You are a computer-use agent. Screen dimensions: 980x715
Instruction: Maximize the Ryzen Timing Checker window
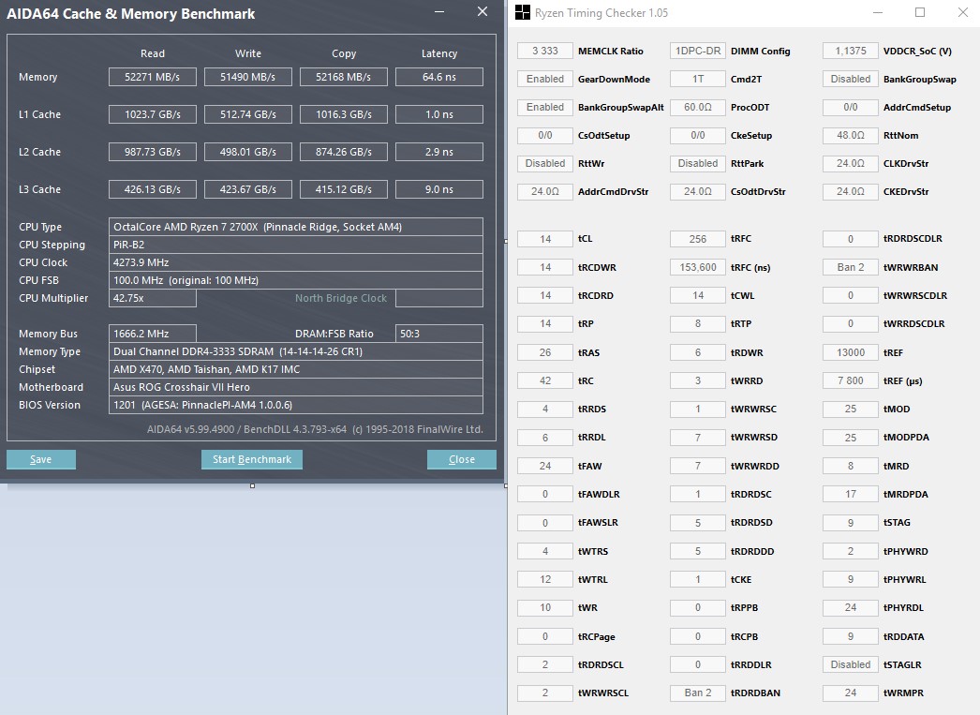(x=920, y=12)
